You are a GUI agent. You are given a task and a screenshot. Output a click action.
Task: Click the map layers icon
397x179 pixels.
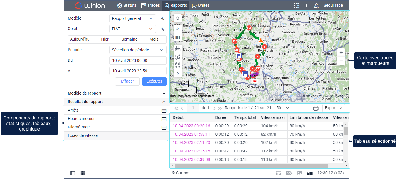[177, 37]
